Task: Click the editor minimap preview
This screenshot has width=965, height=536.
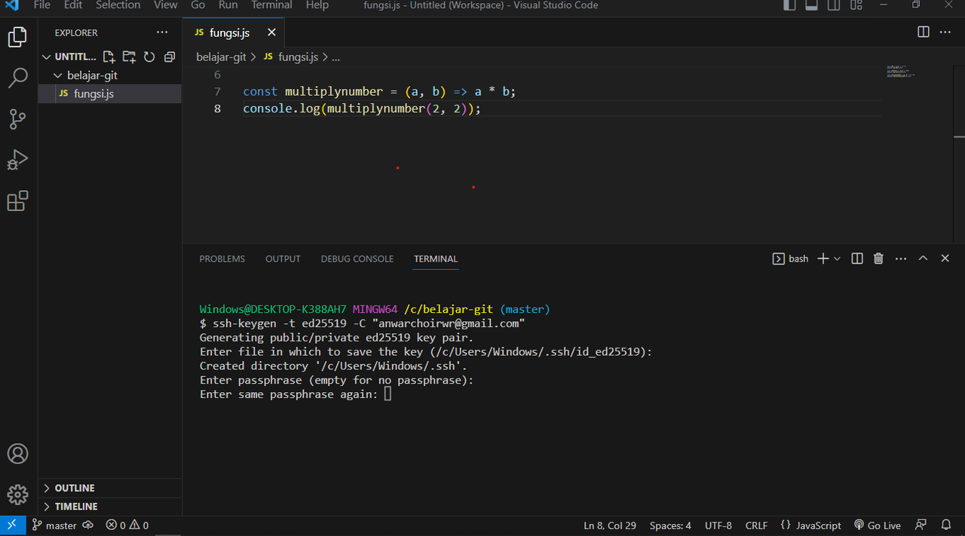Action: (x=901, y=72)
